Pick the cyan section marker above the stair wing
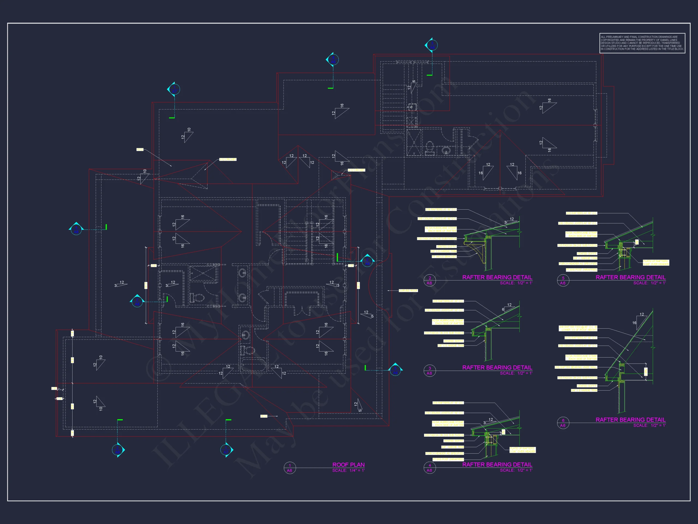The width and height of the screenshot is (698, 524). [431, 45]
